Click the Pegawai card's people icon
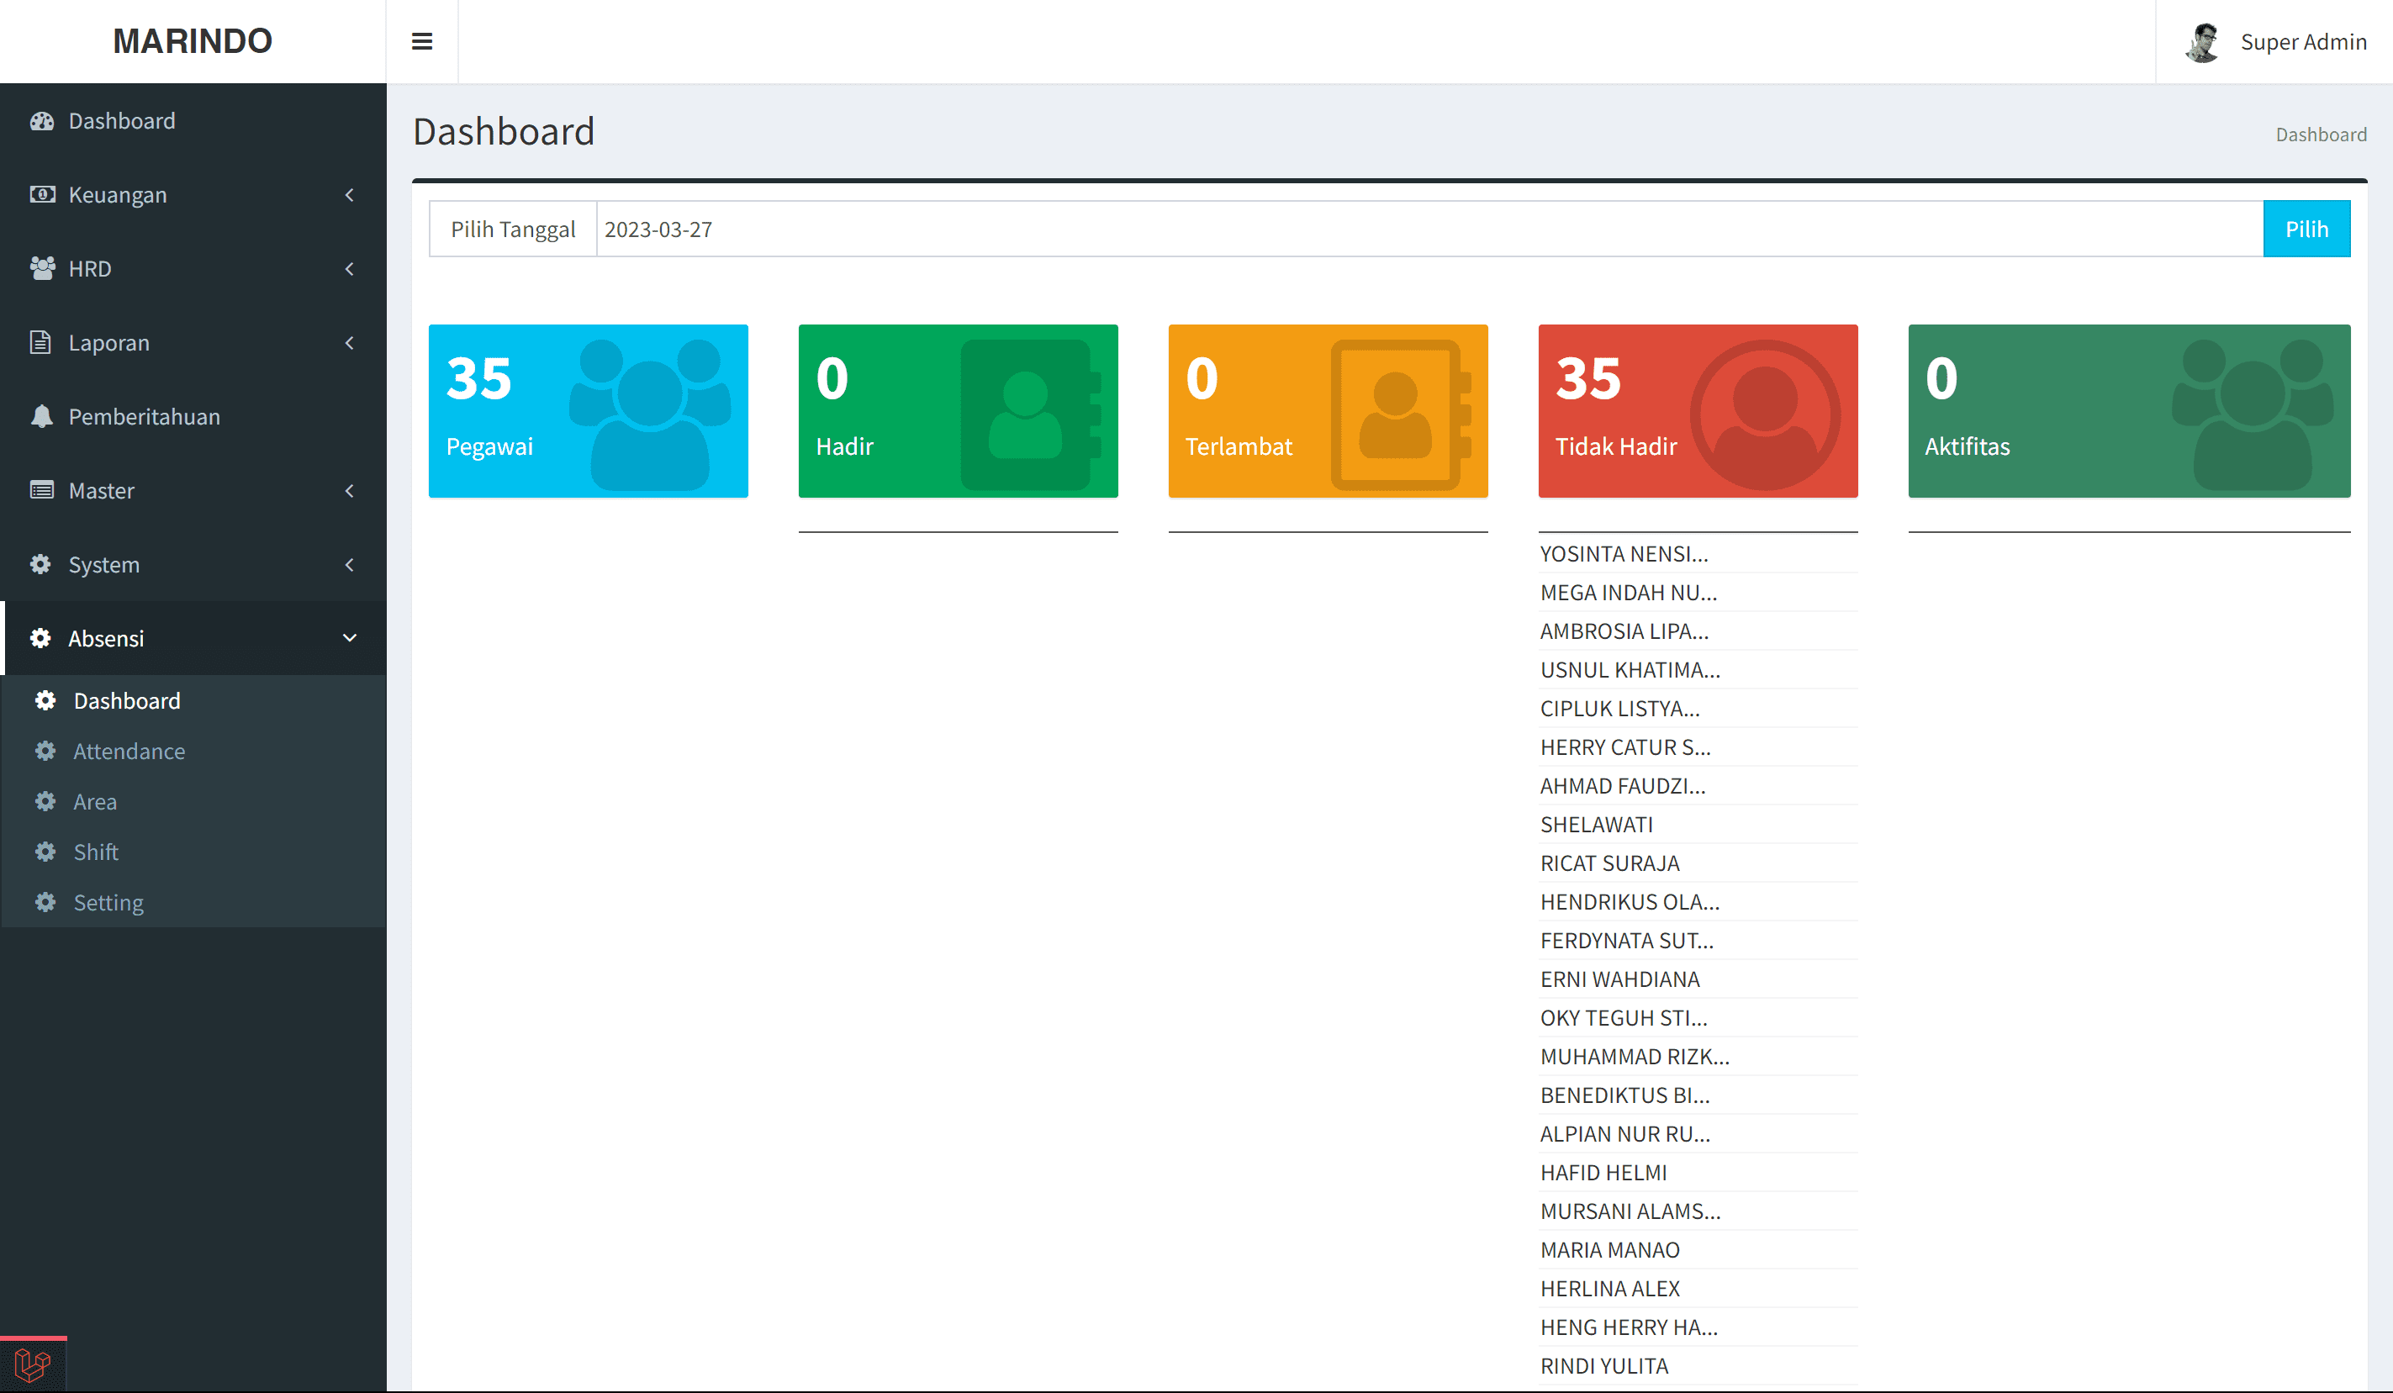2393x1393 pixels. (649, 414)
